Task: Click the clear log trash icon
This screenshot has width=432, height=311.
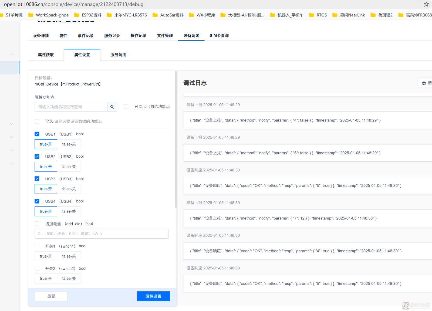Action: click(424, 83)
